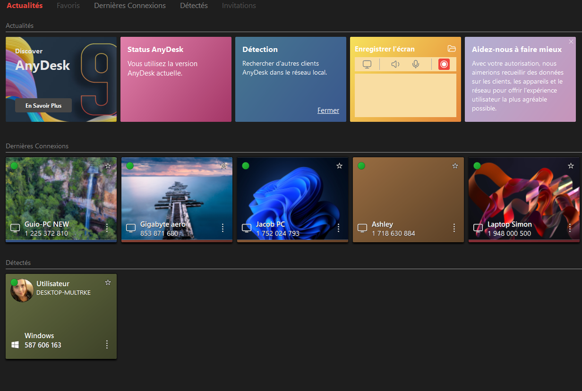This screenshot has width=582, height=391.
Task: Toggle the speaker audio icon in recording card
Action: click(x=395, y=64)
